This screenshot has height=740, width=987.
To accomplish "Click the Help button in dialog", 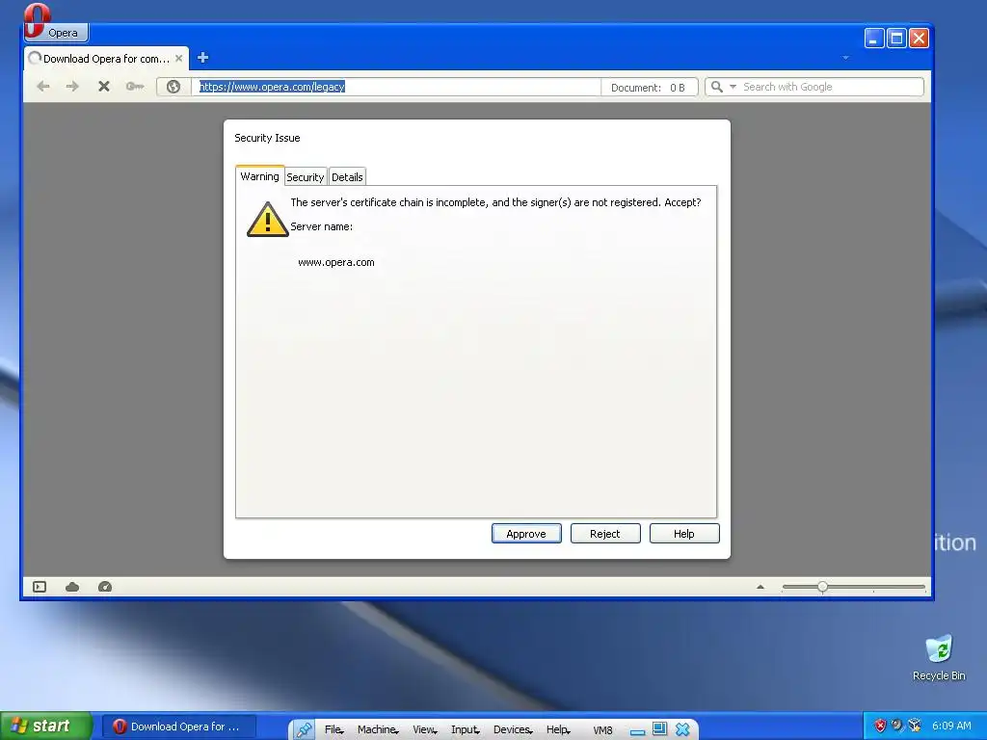I will tap(684, 534).
